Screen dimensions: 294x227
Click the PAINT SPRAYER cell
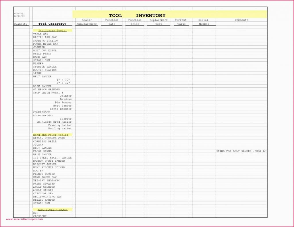44,184
